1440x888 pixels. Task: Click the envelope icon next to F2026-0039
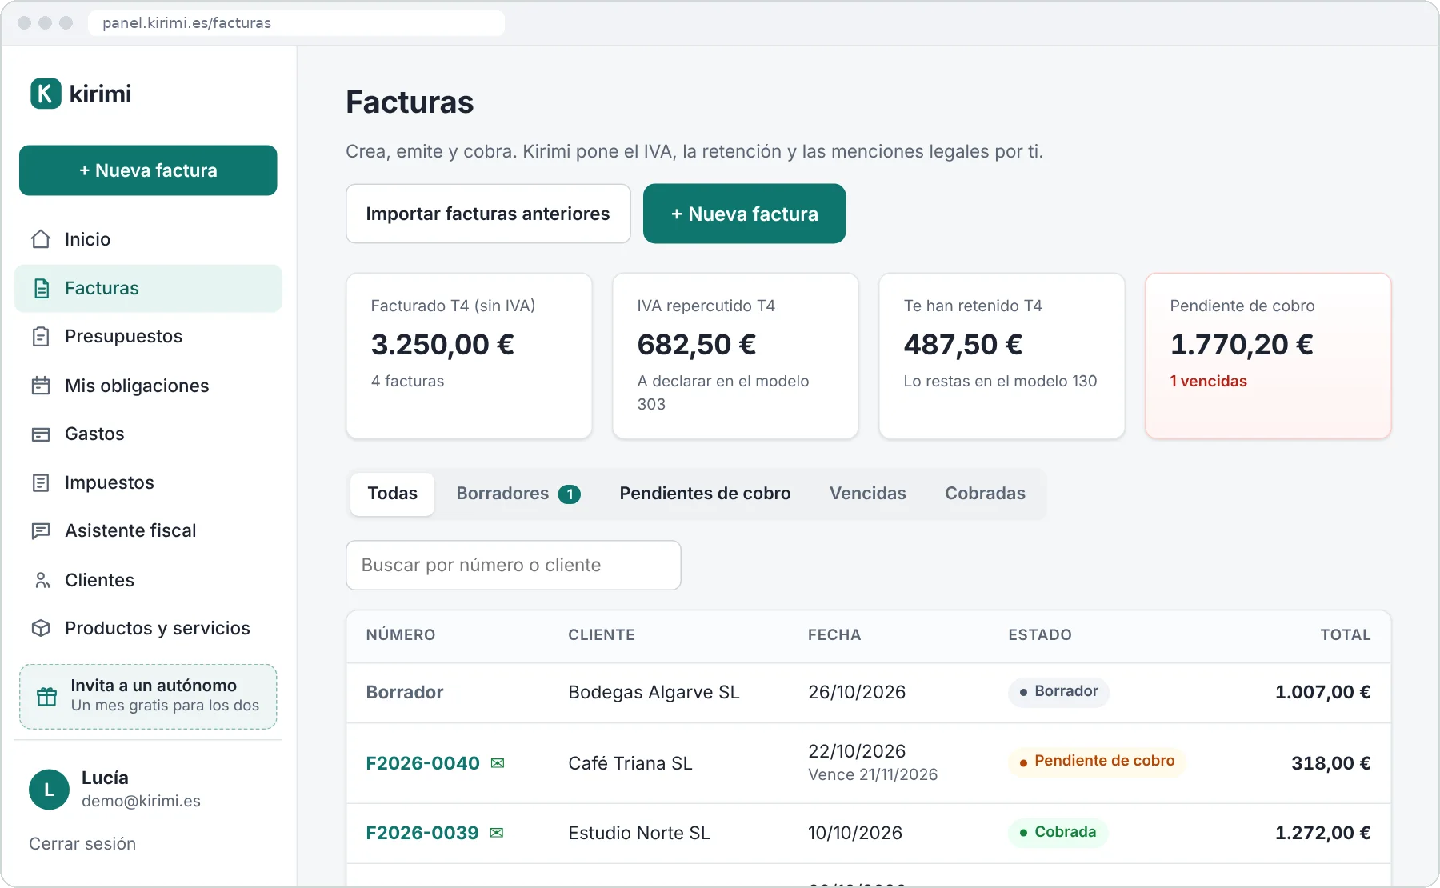tap(497, 833)
